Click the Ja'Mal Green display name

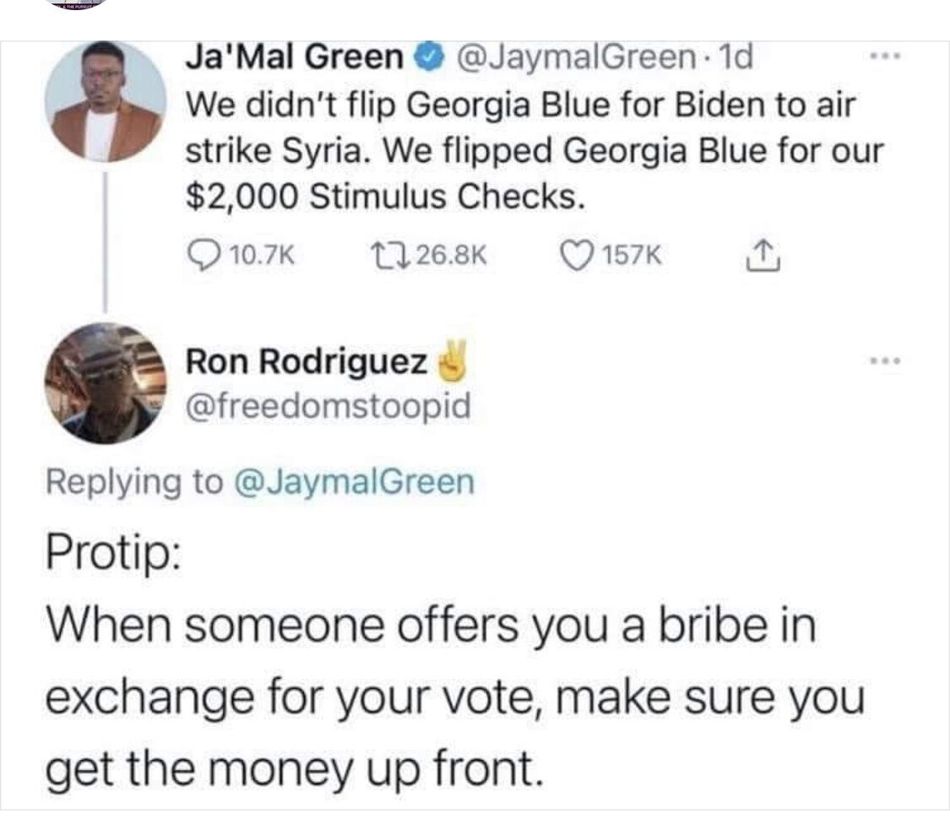[x=295, y=57]
